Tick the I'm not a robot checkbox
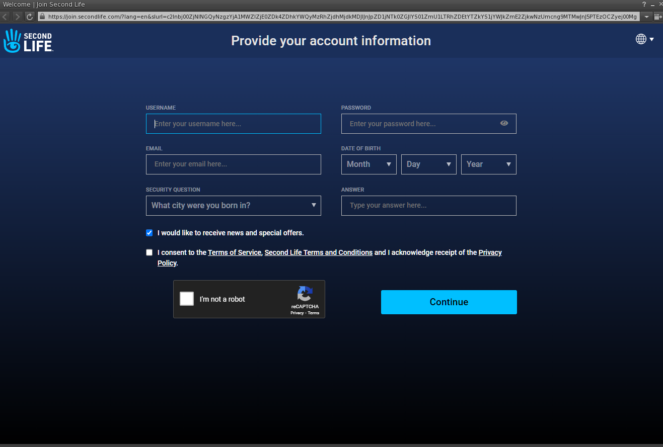Viewport: 663px width, 447px height. 187,299
